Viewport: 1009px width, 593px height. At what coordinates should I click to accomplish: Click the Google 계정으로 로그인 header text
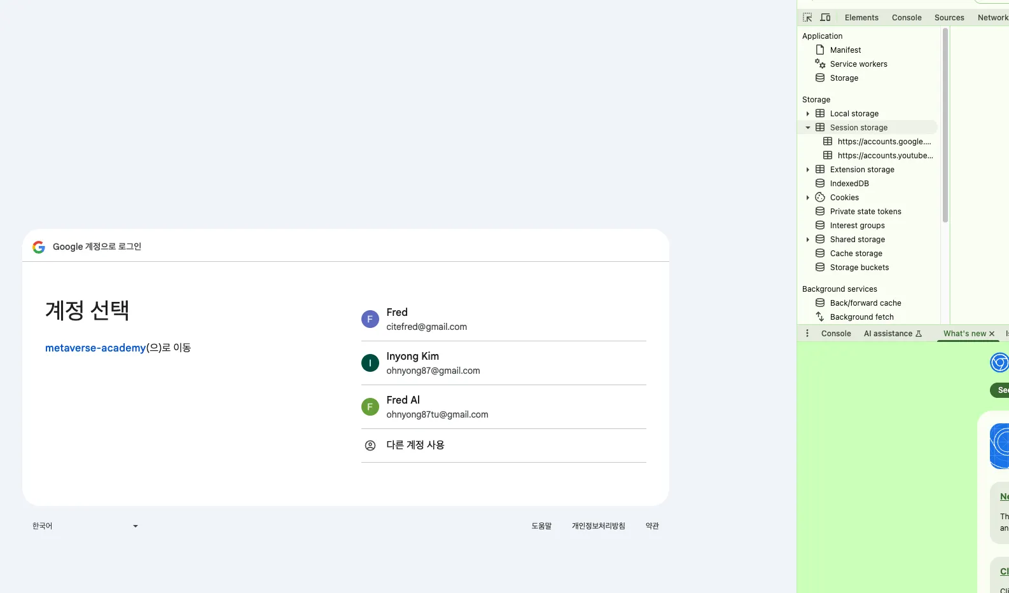97,247
